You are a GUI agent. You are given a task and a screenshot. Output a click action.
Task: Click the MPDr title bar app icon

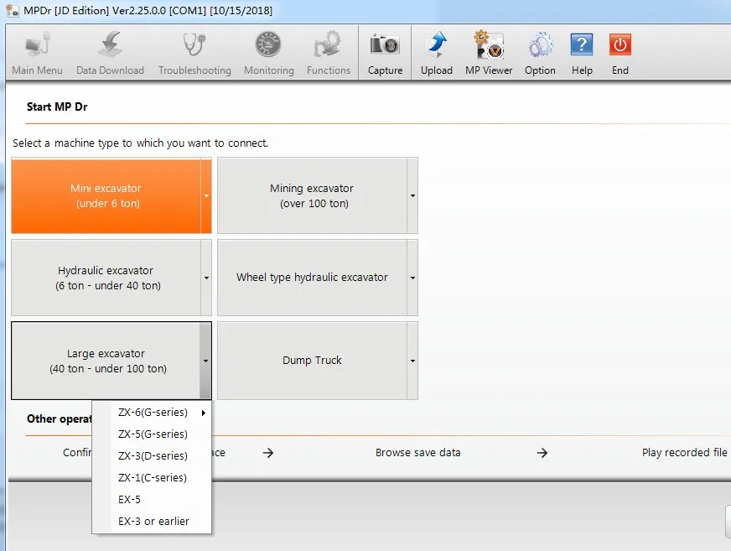(13, 10)
